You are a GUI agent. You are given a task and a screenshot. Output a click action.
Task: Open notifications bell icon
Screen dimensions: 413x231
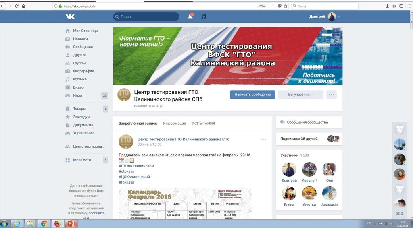[x=190, y=16]
